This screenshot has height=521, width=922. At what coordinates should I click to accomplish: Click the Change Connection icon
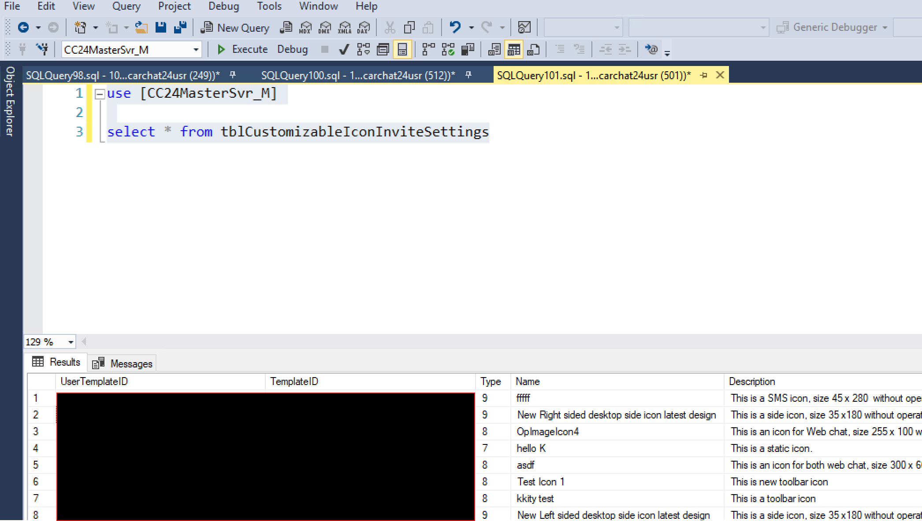tap(42, 49)
